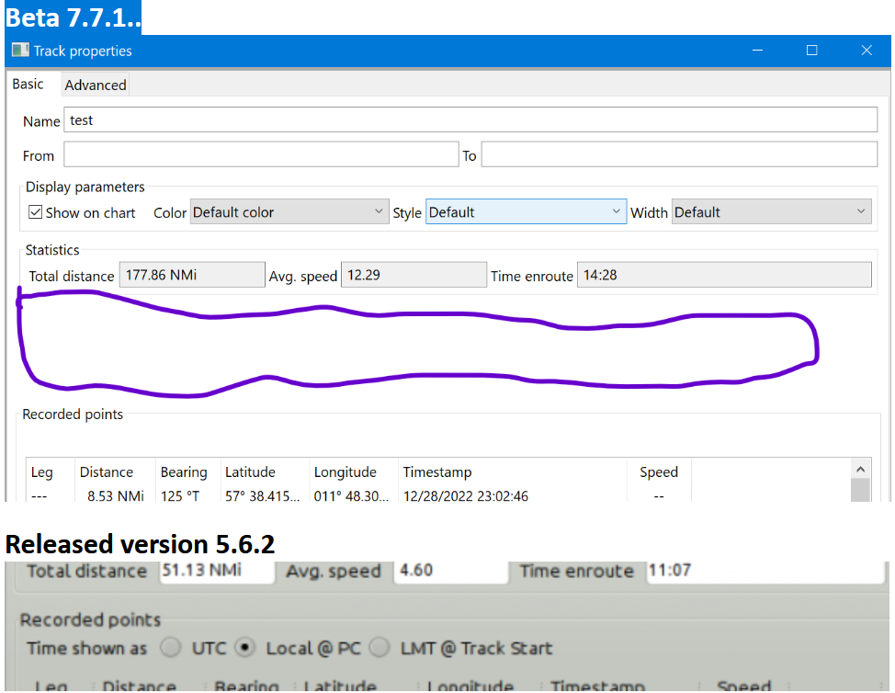Click the From input field
This screenshot has width=895, height=693.
point(260,153)
